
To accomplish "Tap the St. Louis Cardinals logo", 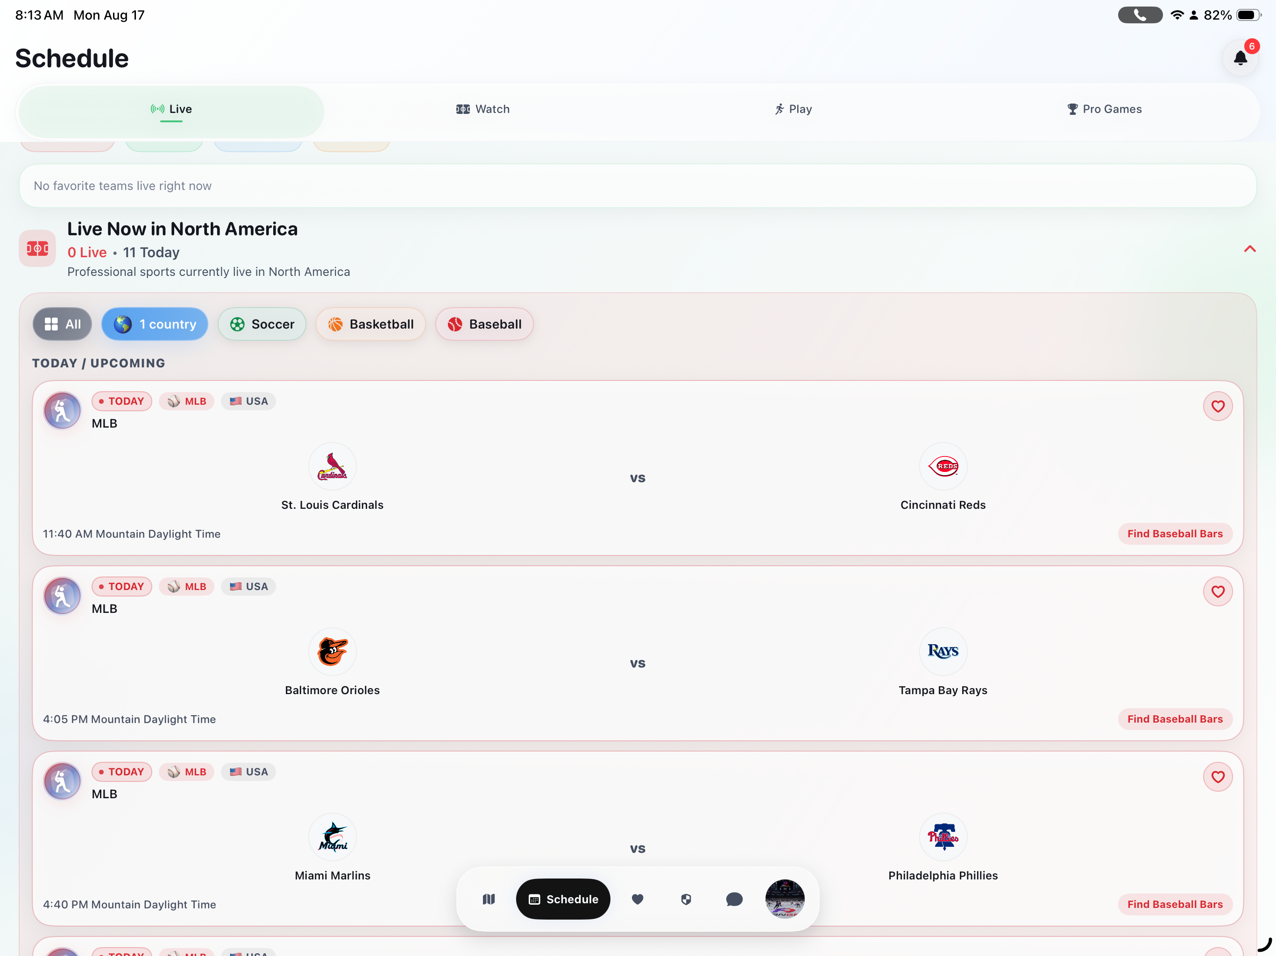I will [332, 466].
